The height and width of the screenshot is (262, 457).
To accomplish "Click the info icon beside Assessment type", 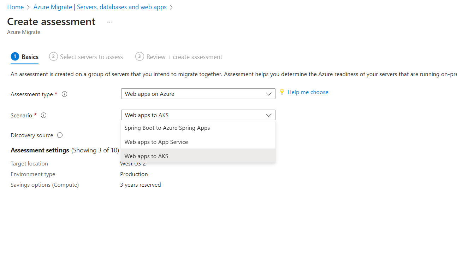I will click(64, 94).
